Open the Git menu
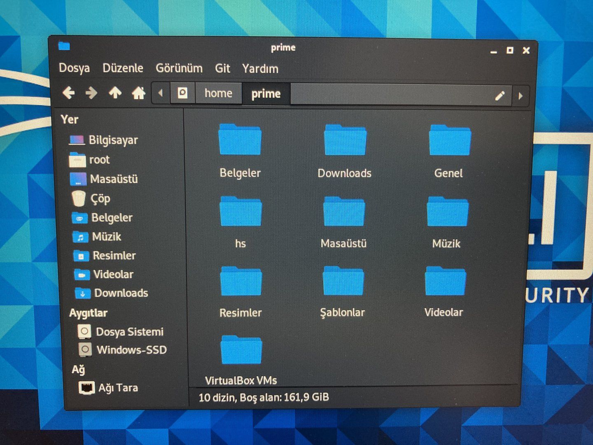593x445 pixels. pyautogui.click(x=222, y=68)
